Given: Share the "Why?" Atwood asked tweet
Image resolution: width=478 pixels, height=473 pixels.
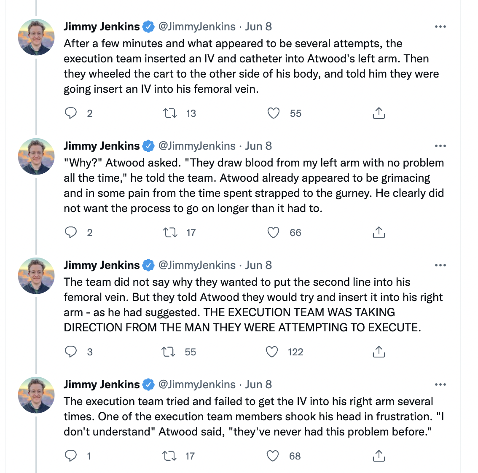Looking at the screenshot, I should 379,232.
